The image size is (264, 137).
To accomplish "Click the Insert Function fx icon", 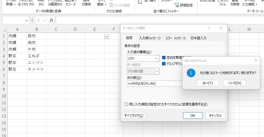I will pyautogui.click(x=51, y=20).
